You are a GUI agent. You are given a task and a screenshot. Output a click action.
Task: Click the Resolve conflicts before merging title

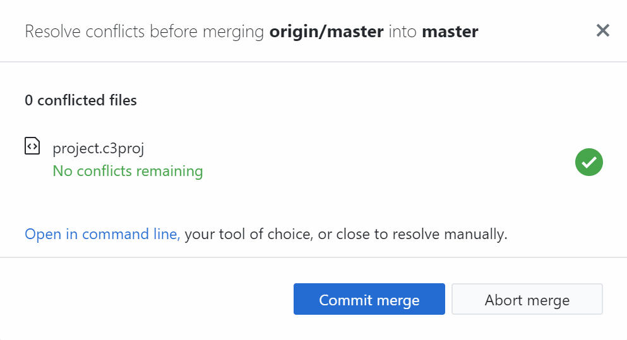click(x=145, y=32)
